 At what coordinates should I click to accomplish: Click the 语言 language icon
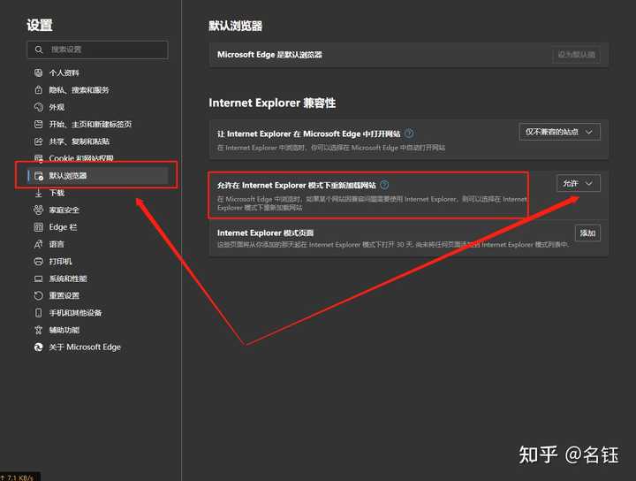(x=38, y=244)
